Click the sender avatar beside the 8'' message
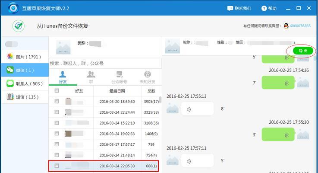This screenshot has width=318, height=173. 173,108
